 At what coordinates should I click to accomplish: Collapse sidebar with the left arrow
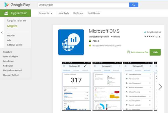click(2, 33)
